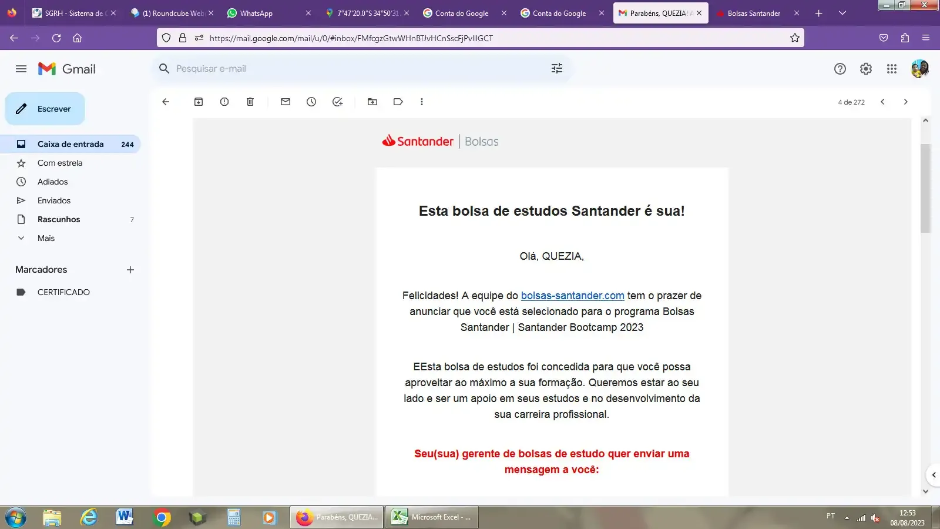The height and width of the screenshot is (529, 940).
Task: Open labels icon in email toolbar
Action: point(398,102)
